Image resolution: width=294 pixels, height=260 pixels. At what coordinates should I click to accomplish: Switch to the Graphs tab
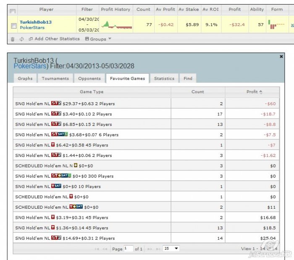25,78
